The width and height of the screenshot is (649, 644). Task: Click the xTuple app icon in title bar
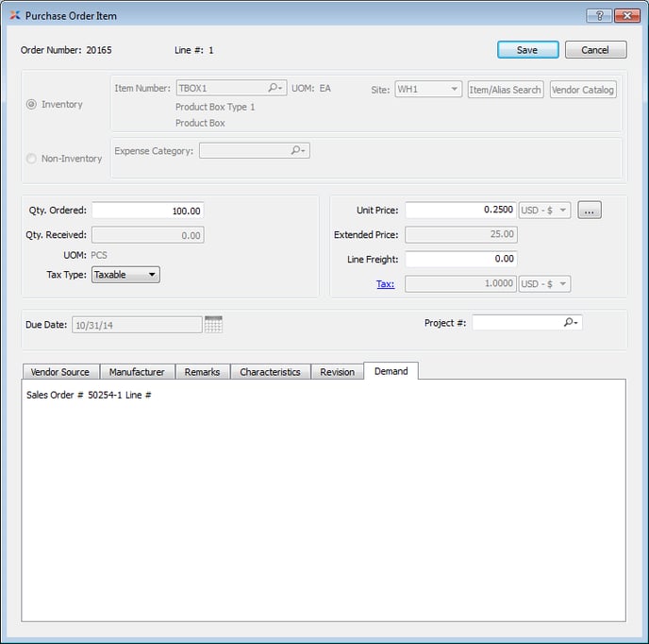click(x=13, y=16)
